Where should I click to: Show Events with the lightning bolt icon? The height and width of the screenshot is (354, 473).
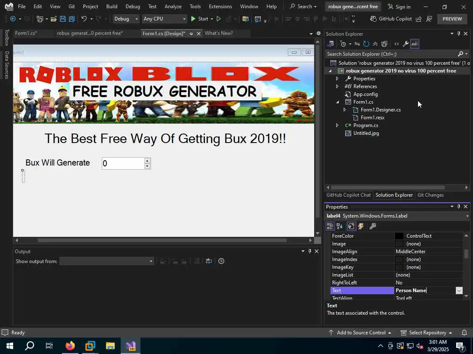[x=361, y=226]
